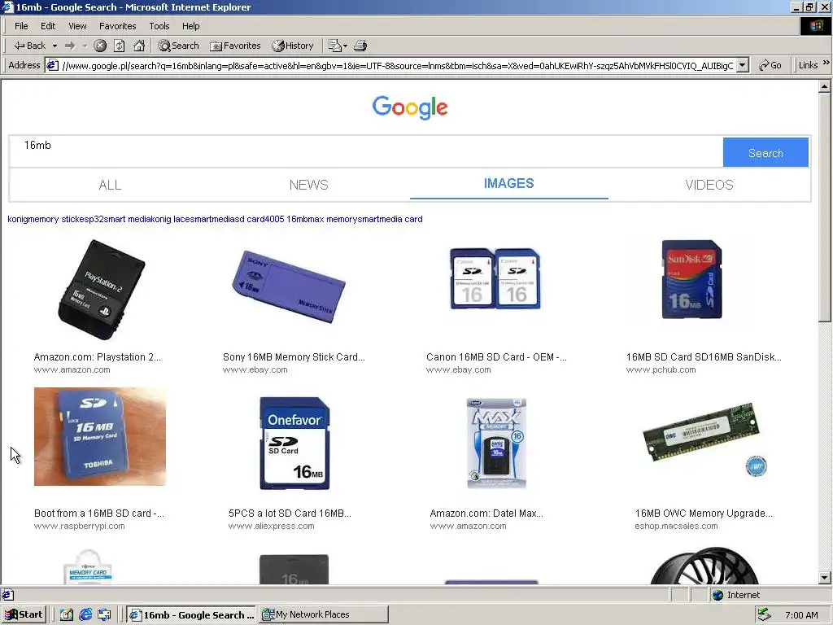Image resolution: width=833 pixels, height=625 pixels.
Task: Click the blue Search button
Action: pyautogui.click(x=765, y=153)
